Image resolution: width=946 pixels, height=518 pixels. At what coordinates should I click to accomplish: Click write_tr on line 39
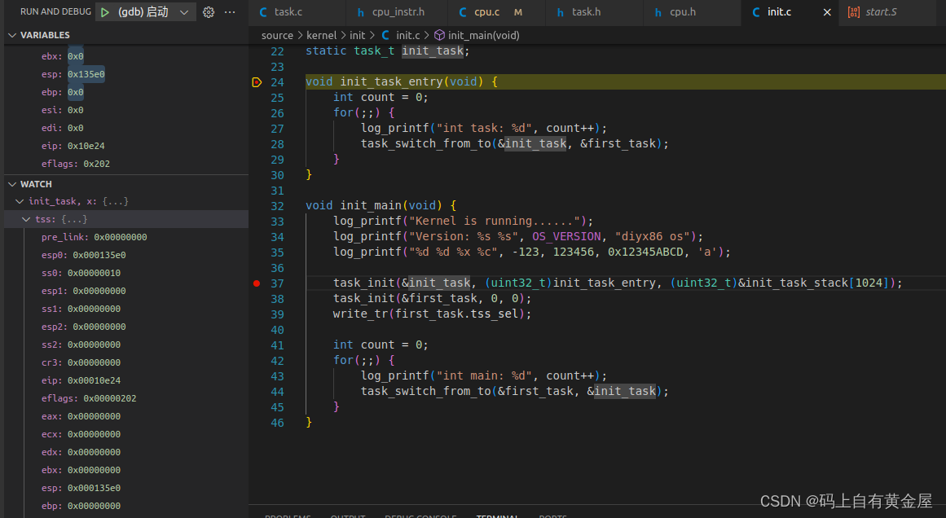click(x=360, y=314)
